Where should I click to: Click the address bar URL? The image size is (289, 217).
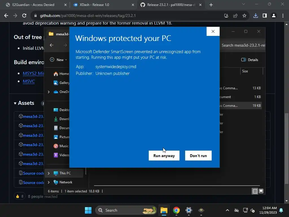(x=88, y=16)
